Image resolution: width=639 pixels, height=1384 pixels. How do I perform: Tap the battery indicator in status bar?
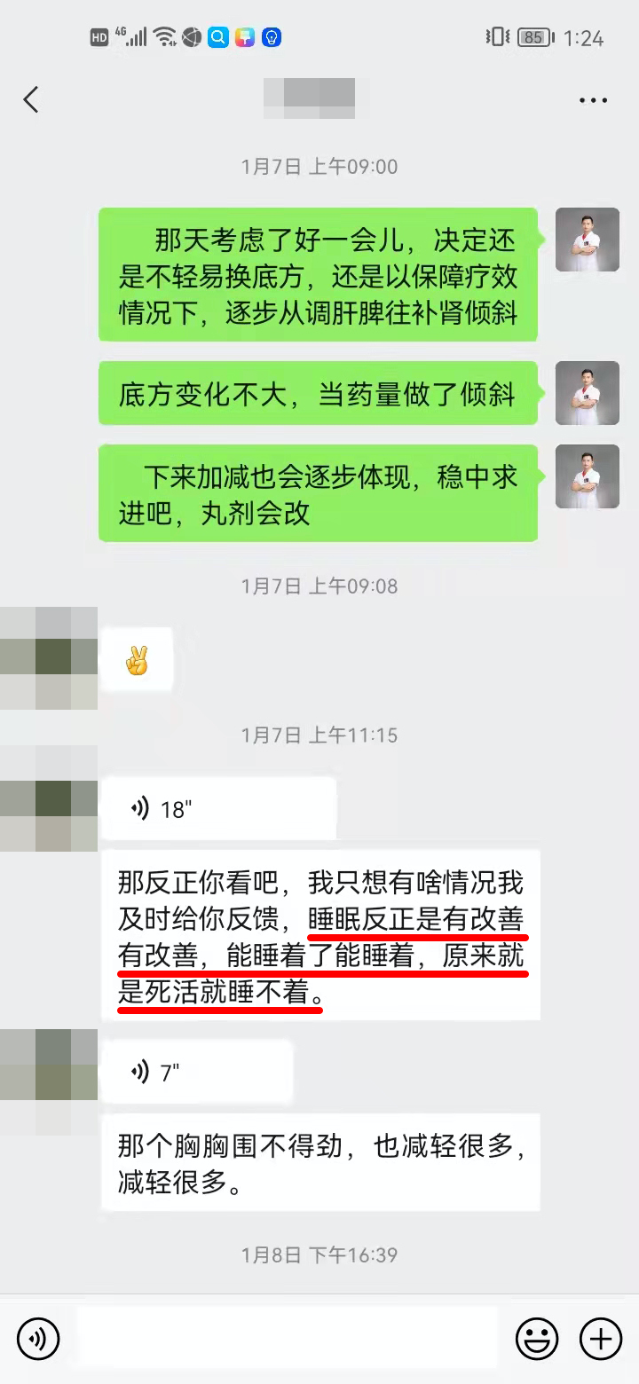click(535, 37)
